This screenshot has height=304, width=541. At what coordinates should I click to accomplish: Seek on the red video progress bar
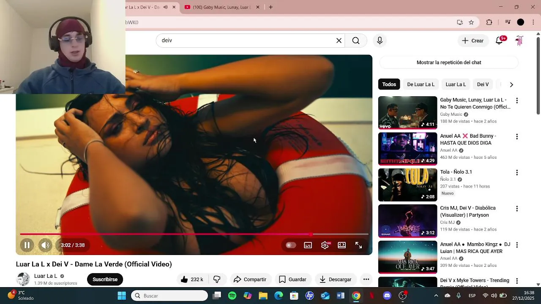coord(194,234)
